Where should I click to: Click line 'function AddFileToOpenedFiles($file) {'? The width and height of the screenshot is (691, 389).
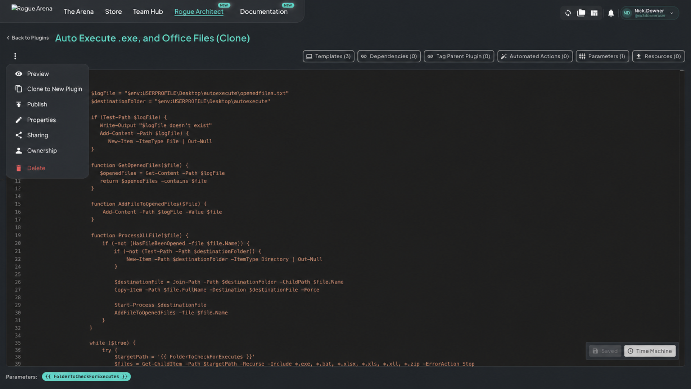[x=149, y=204]
